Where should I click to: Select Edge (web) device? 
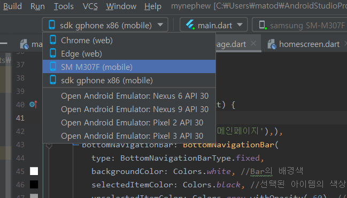tap(129, 53)
